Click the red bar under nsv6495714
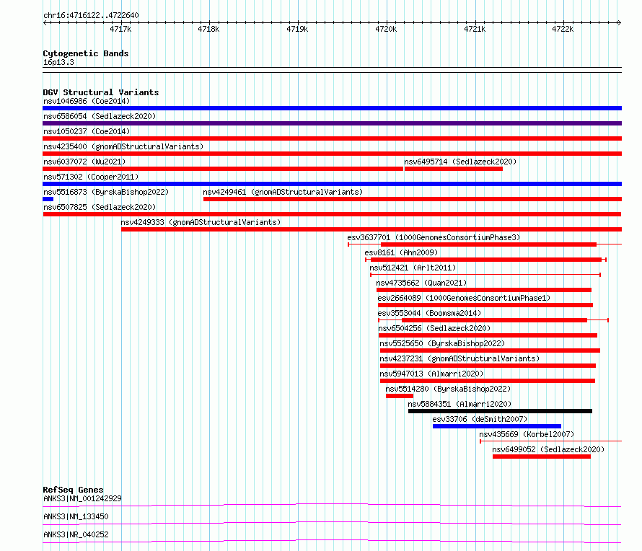642x551 pixels. point(454,169)
